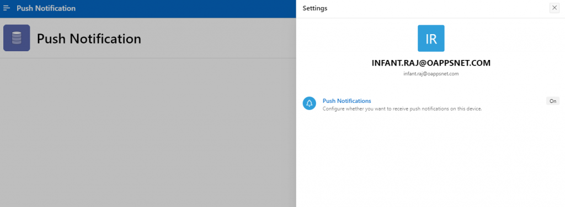The width and height of the screenshot is (565, 207).
Task: Click the divider line under the page heading
Action: 148,58
